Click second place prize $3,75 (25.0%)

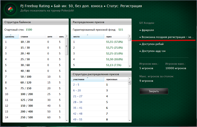(x=115, y=48)
